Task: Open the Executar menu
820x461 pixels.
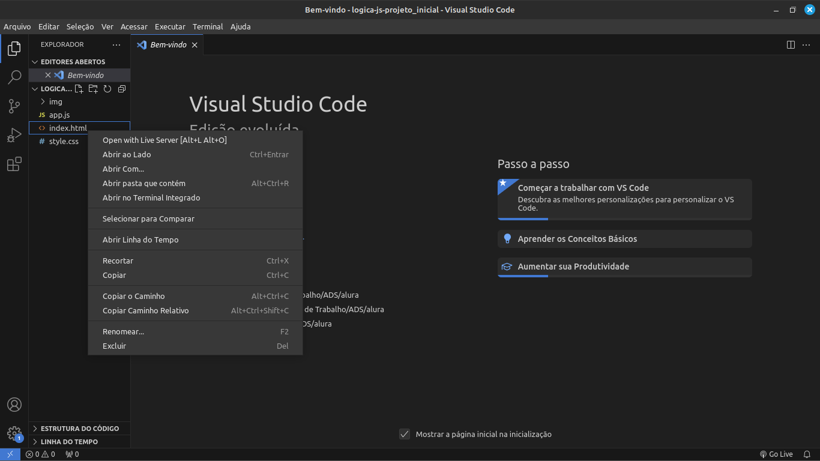Action: (x=170, y=26)
